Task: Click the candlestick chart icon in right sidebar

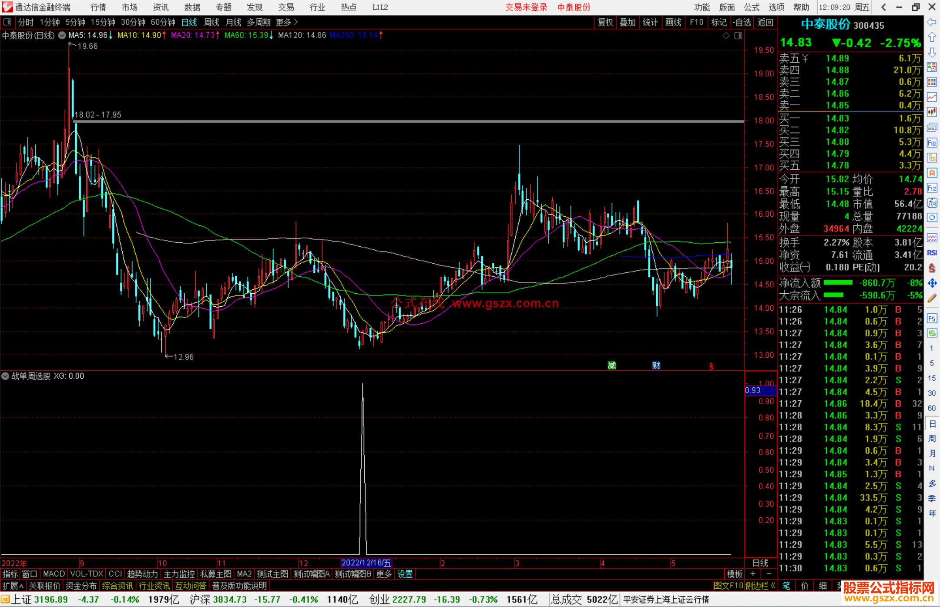Action: (932, 112)
